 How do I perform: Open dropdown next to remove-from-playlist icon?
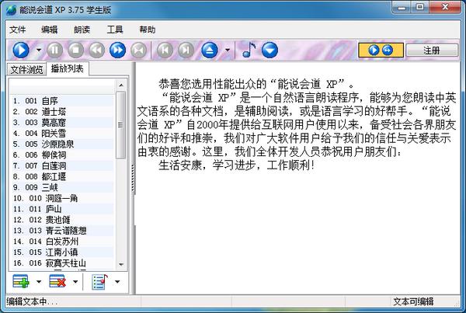click(75, 281)
